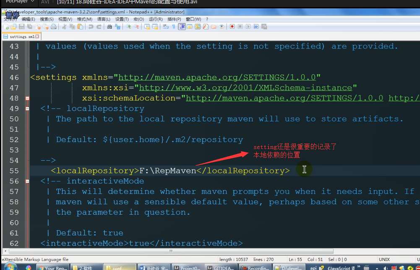
Task: Collapse the localRepository comment fold on line 49
Action: (x=27, y=108)
